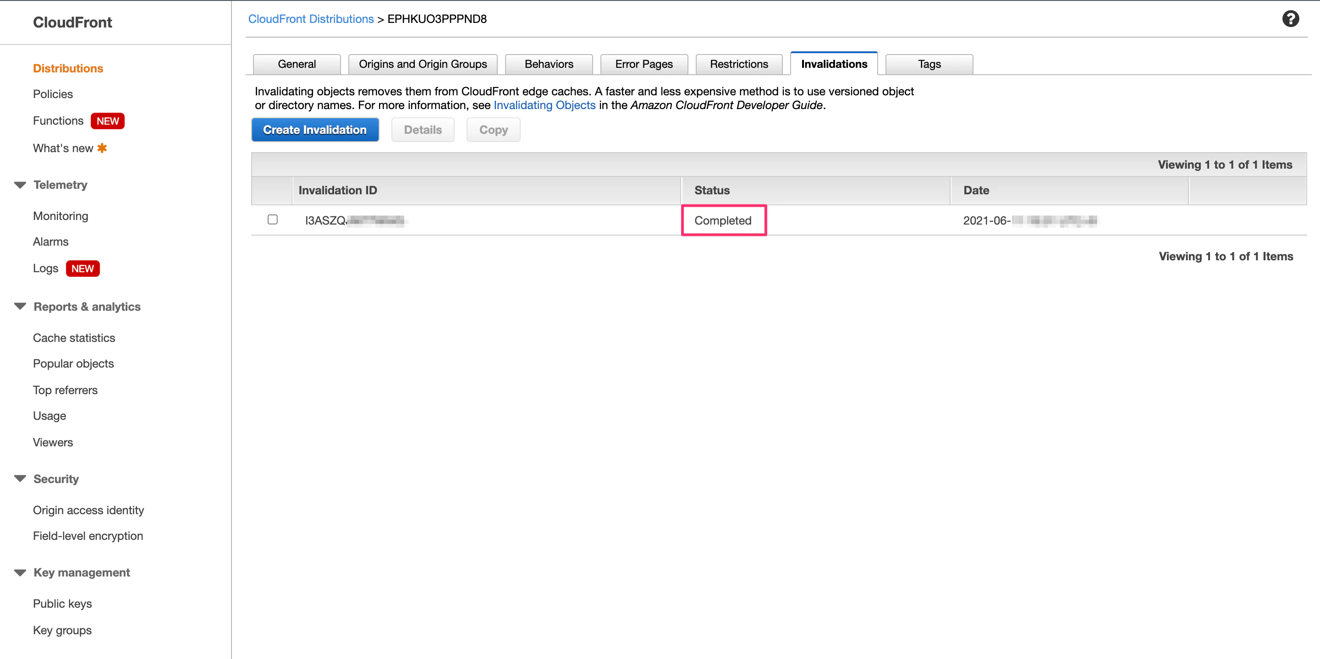Open the help question mark icon
Viewport: 1320px width, 659px height.
[1290, 19]
